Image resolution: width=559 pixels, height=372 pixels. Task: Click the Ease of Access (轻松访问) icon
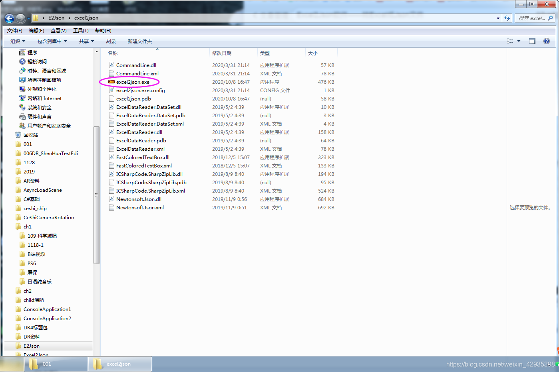(x=22, y=61)
